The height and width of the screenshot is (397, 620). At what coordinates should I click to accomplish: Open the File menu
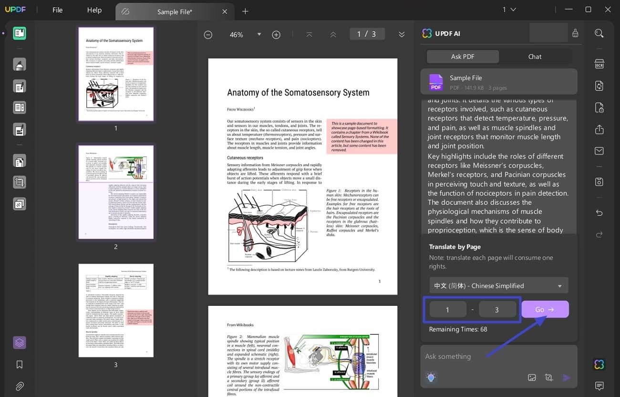coord(57,10)
